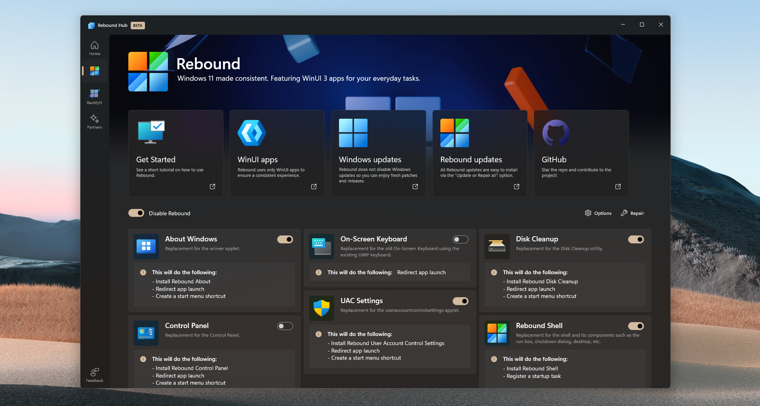
Task: Click 'Install Rebound Disk Cleanup' text
Action: pyautogui.click(x=542, y=281)
